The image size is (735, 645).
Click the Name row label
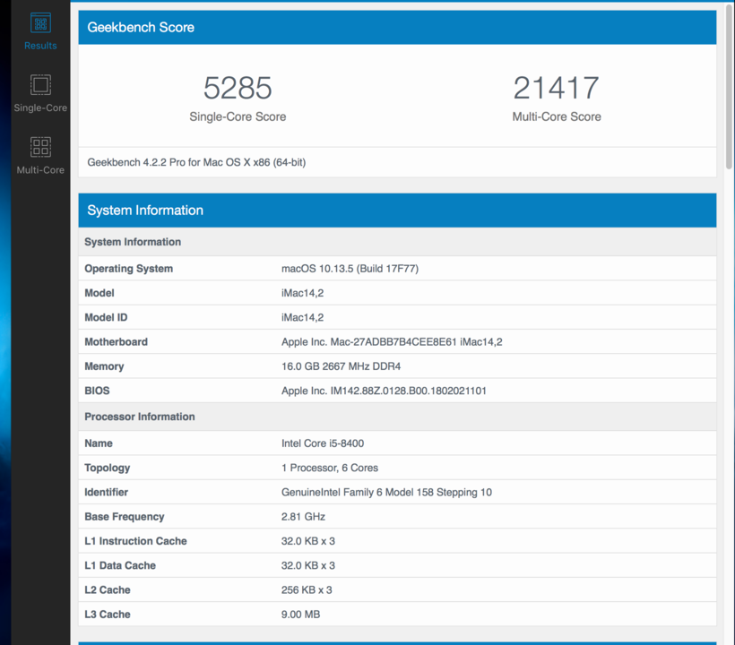click(x=99, y=443)
